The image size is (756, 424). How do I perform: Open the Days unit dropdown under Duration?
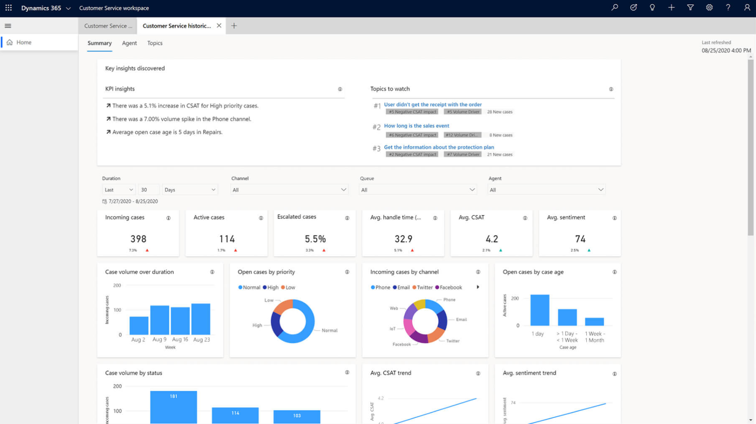[x=190, y=189]
